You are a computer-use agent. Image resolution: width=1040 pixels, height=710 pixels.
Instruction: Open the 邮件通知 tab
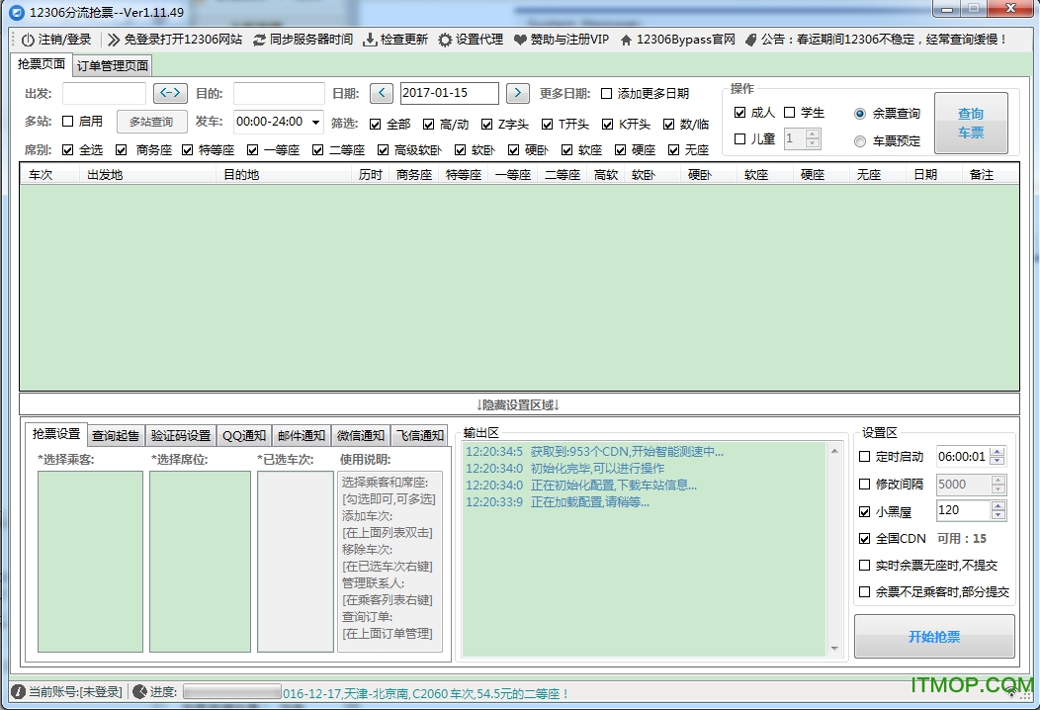click(302, 435)
